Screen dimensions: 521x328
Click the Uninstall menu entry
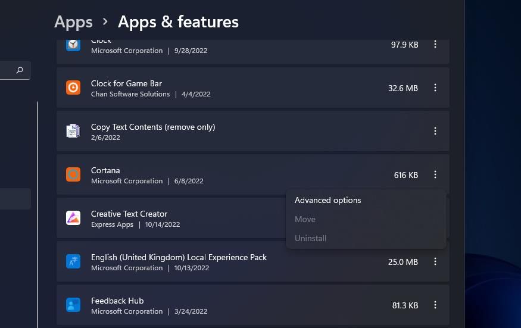(311, 239)
